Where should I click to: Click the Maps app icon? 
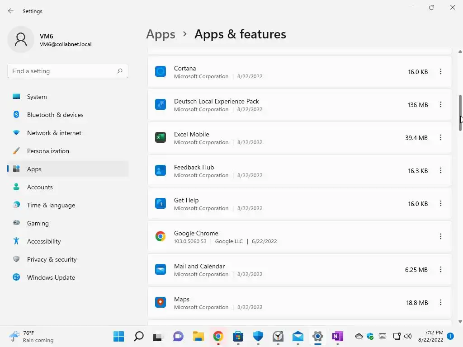click(161, 302)
